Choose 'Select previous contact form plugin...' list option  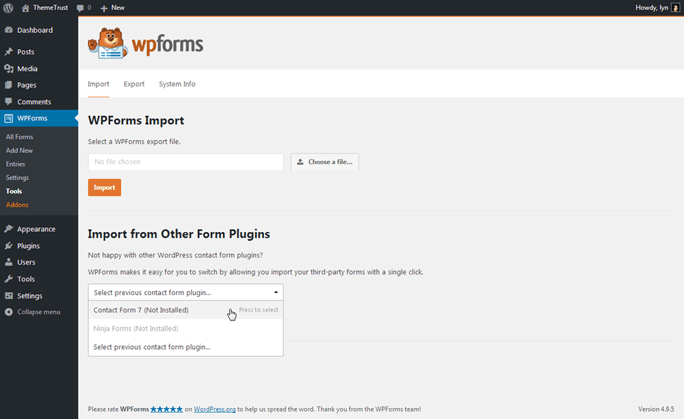(x=186, y=347)
